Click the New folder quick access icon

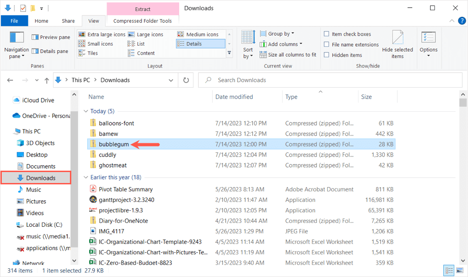pyautogui.click(x=33, y=8)
